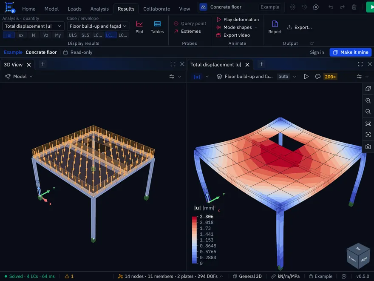Start the Play deformation animation
This screenshot has height=281, width=374.
238,20
